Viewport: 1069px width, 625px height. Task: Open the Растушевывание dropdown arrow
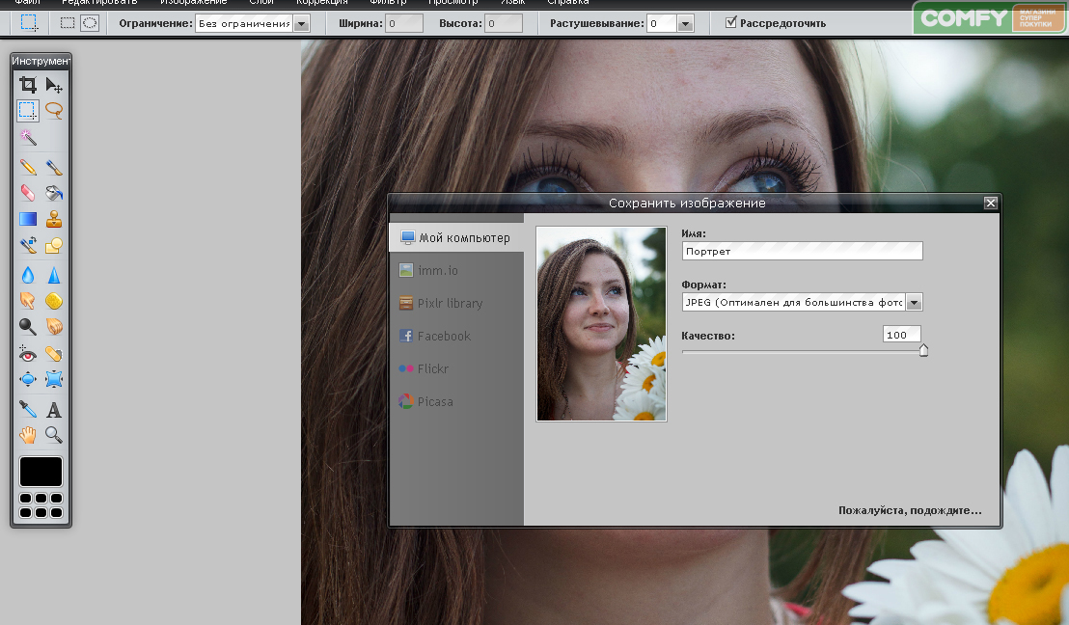[686, 24]
